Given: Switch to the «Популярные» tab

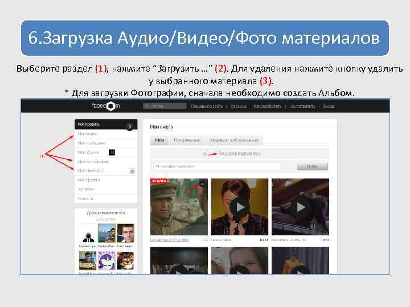Looking at the screenshot, I should (x=187, y=140).
